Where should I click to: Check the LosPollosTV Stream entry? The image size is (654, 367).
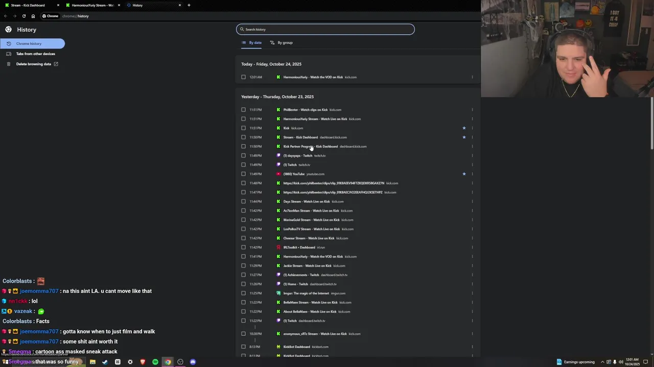click(243, 229)
